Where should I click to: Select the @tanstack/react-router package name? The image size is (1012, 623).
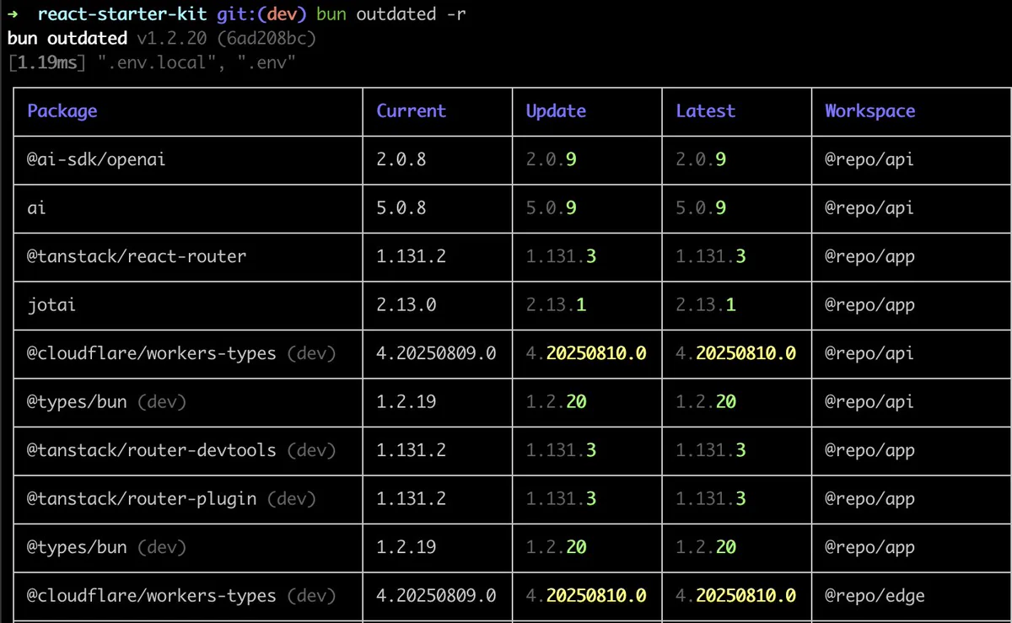(137, 256)
